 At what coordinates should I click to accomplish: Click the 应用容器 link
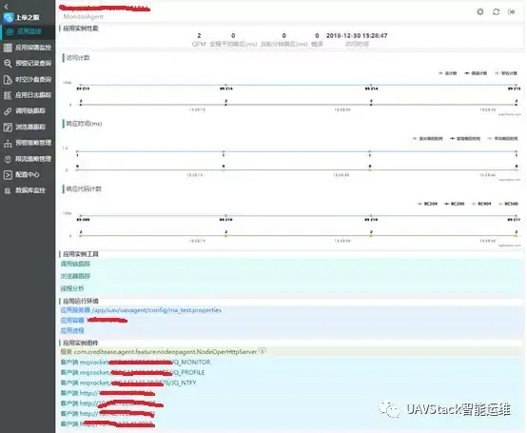pos(72,321)
